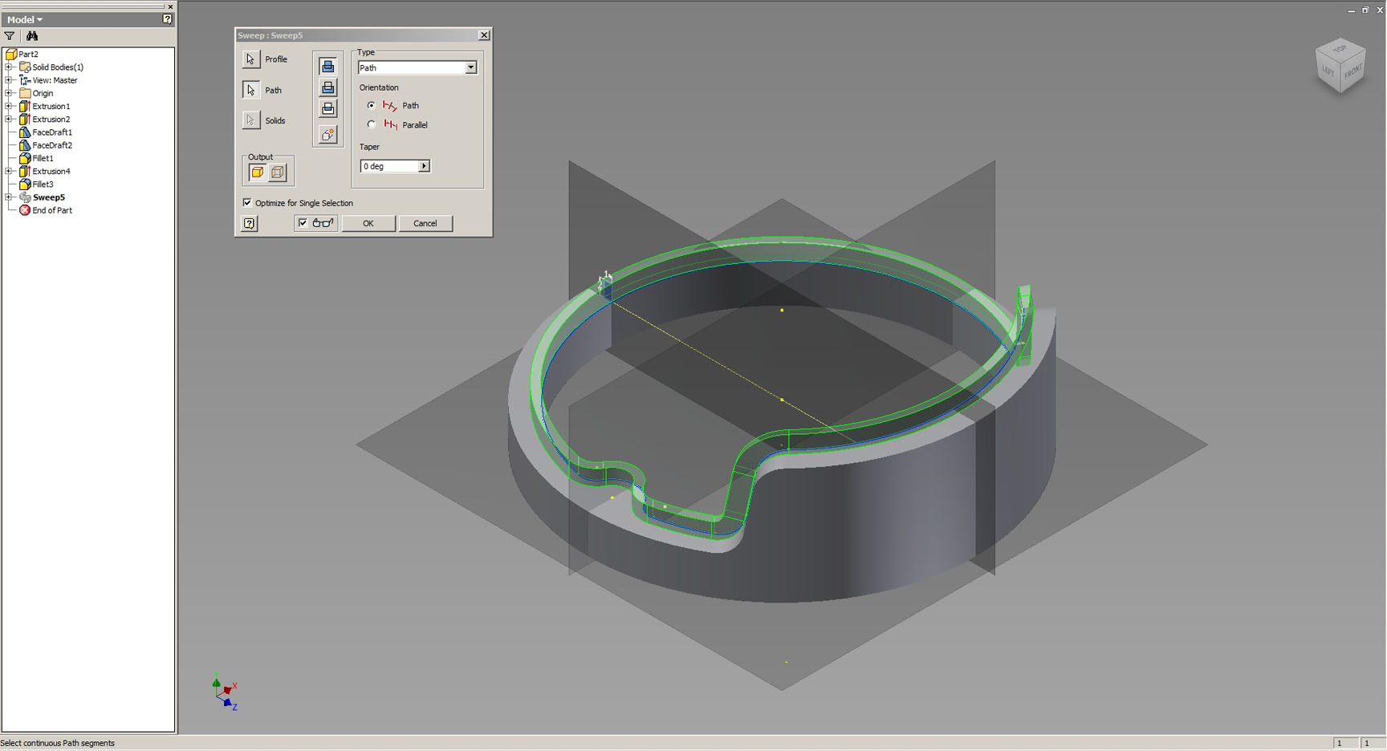1387x751 pixels.
Task: Select Extrusion4 label in browser
Action: click(x=51, y=171)
